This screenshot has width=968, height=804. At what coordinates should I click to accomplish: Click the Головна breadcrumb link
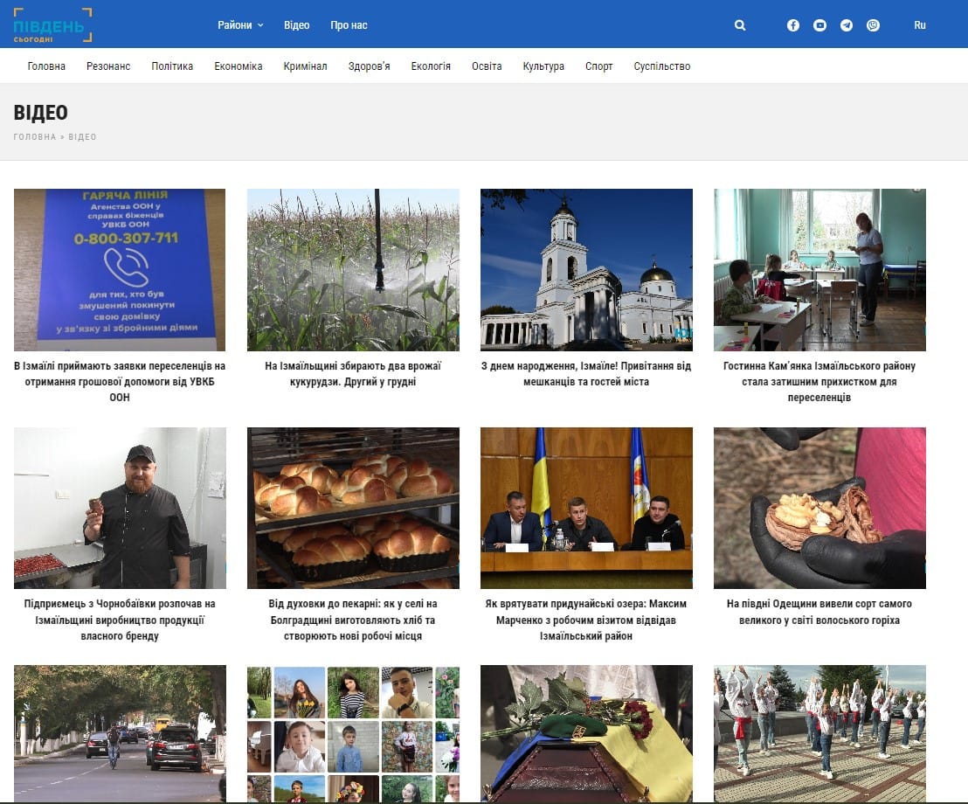tap(35, 137)
